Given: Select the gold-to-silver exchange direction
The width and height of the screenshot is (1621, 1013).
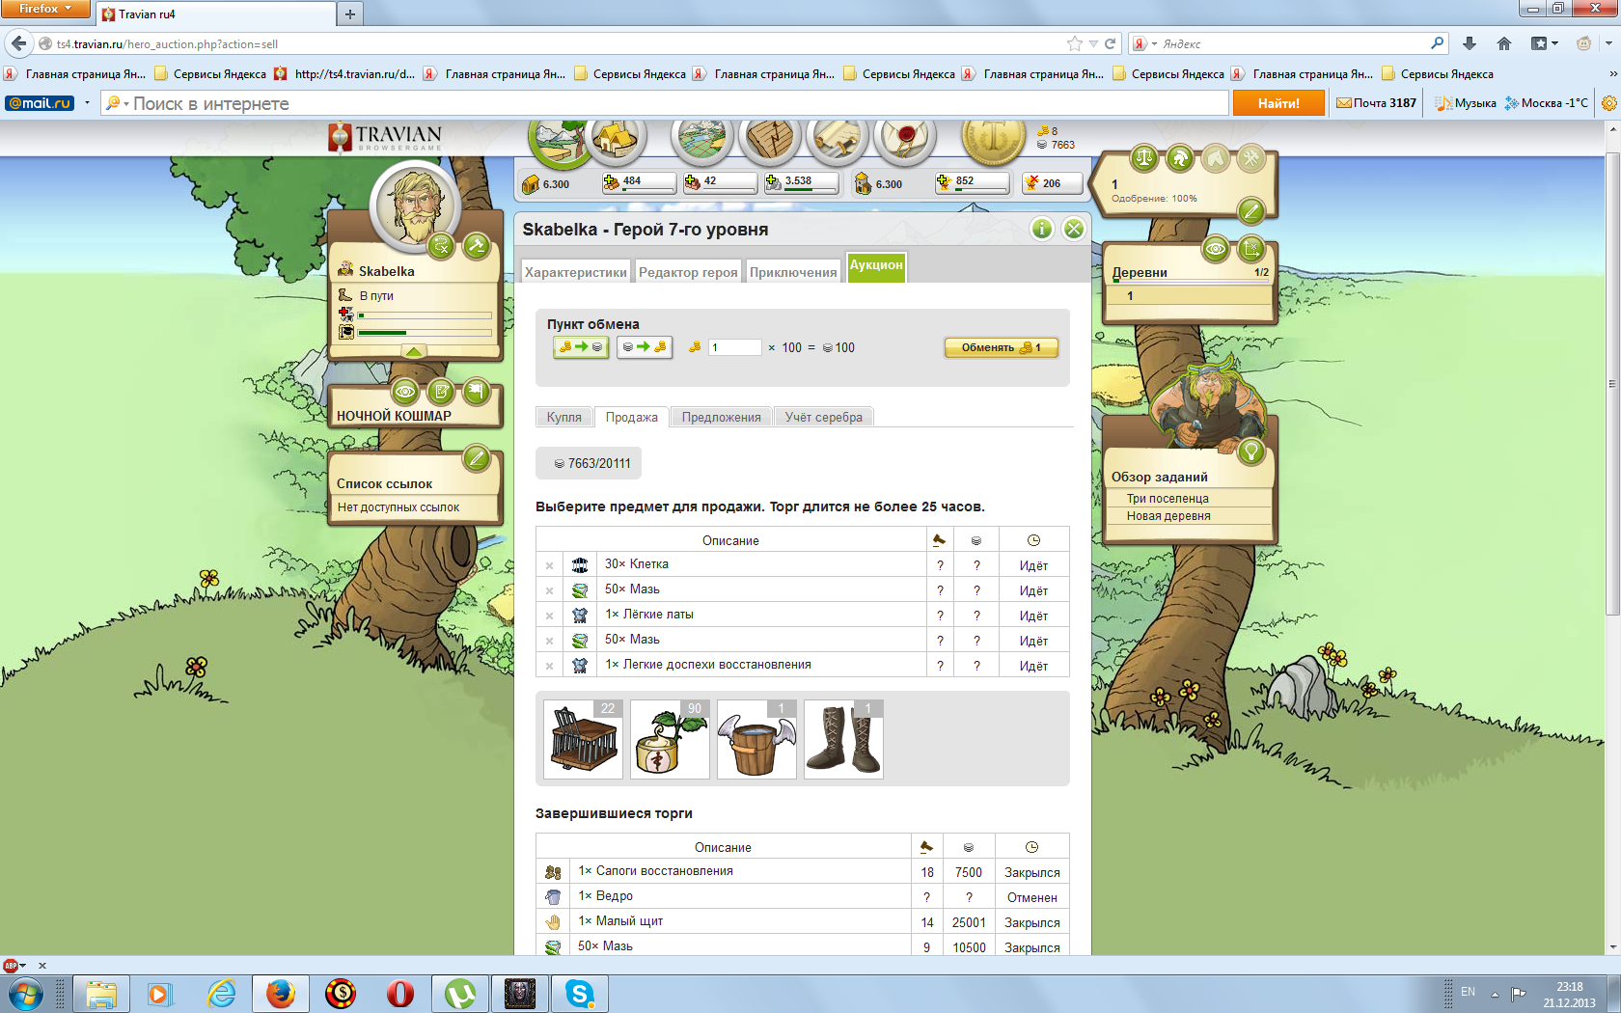Looking at the screenshot, I should 581,347.
